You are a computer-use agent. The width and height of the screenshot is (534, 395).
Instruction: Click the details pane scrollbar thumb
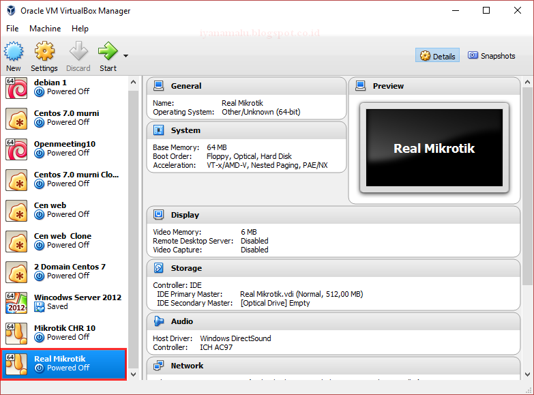point(527,187)
